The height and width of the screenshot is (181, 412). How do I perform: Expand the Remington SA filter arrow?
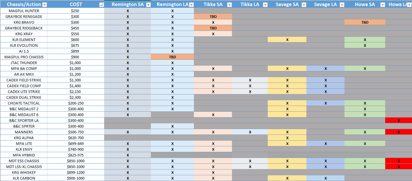click(148, 5)
